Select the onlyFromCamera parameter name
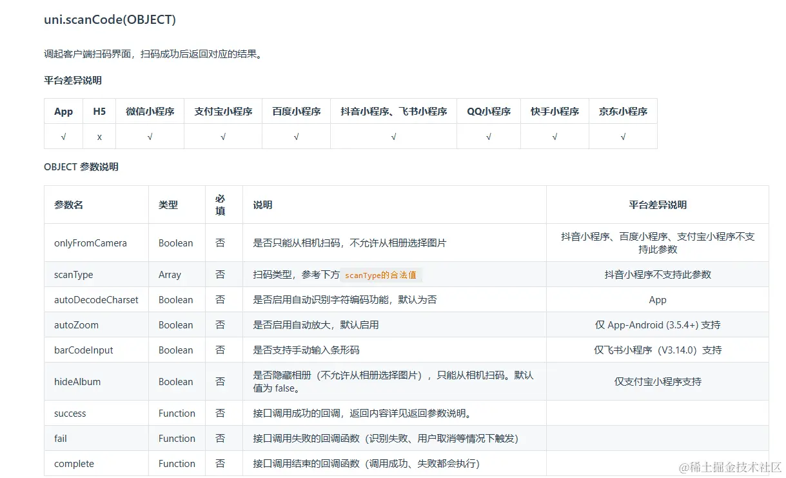Screen dimensions: 786x478 [x=90, y=243]
